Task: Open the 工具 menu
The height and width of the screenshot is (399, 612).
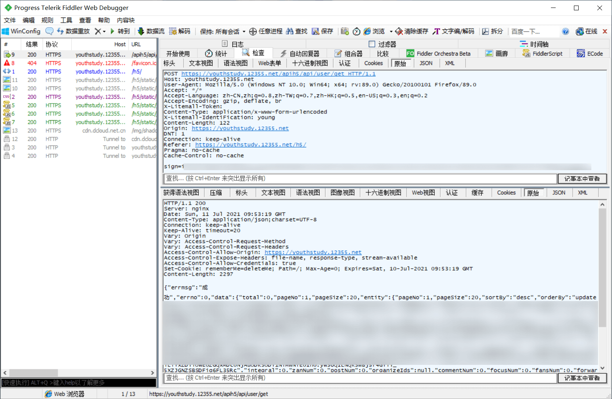Action: pyautogui.click(x=66, y=20)
